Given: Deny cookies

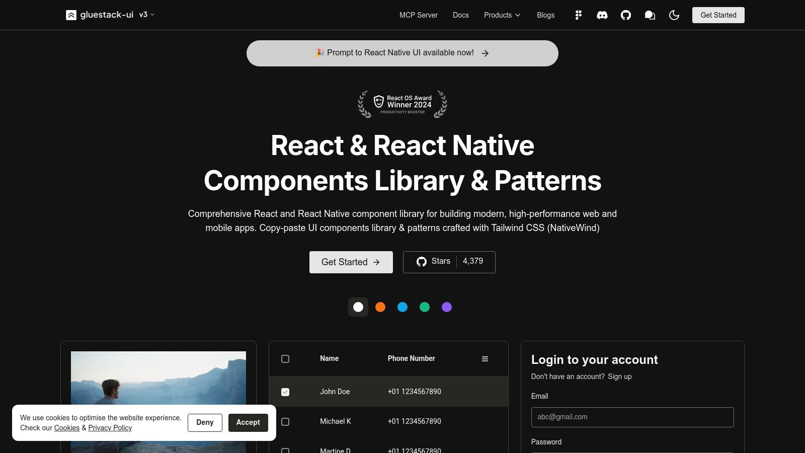Looking at the screenshot, I should [x=205, y=423].
